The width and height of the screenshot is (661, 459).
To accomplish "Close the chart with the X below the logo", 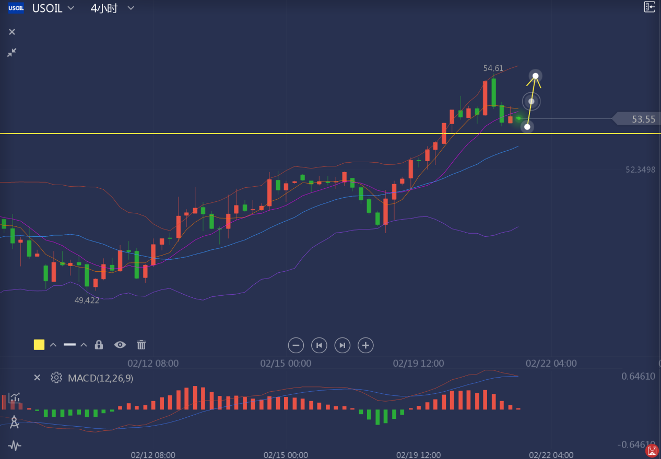I will point(12,32).
